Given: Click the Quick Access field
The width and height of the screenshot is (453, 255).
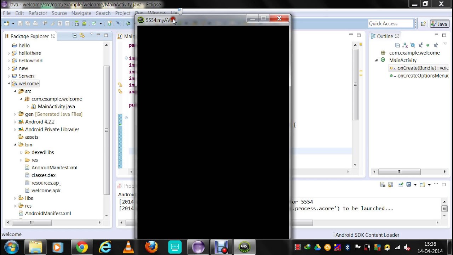Looking at the screenshot, I should 391,23.
